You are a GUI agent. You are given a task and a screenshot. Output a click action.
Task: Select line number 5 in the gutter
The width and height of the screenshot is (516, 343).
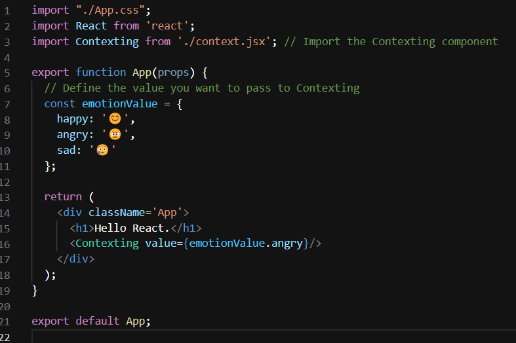coord(7,72)
